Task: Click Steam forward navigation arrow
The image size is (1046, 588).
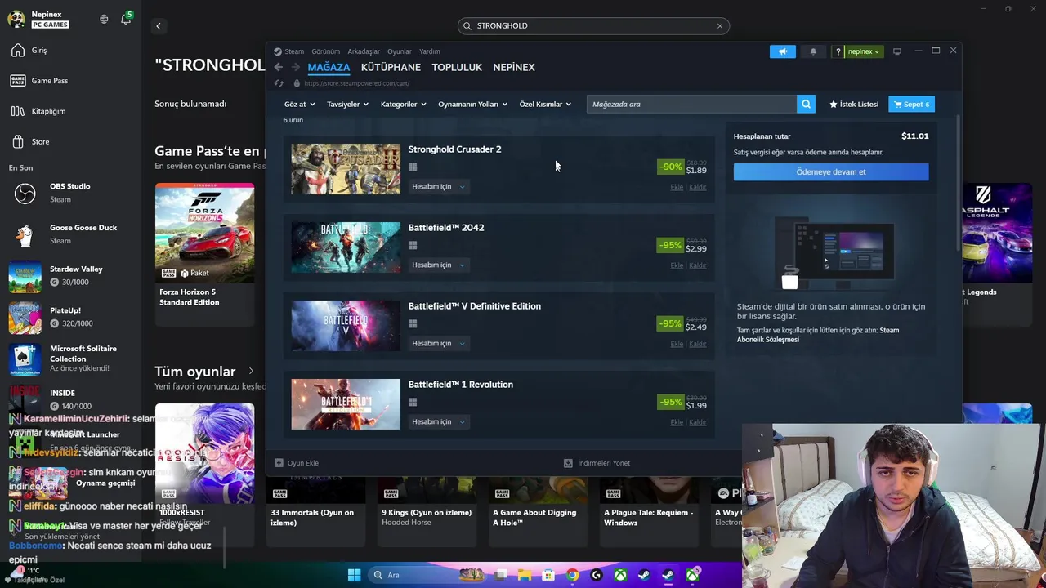Action: tap(296, 67)
